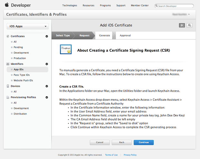Click the plus add certificate icon
This screenshot has width=200, height=159.
point(182,25)
